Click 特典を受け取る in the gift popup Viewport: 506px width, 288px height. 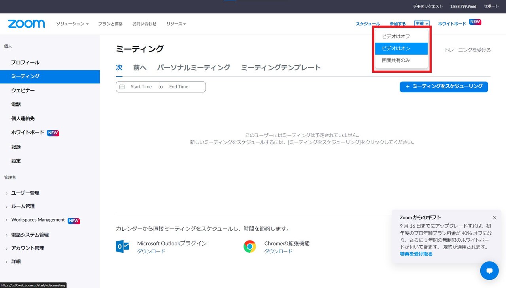[x=416, y=254]
